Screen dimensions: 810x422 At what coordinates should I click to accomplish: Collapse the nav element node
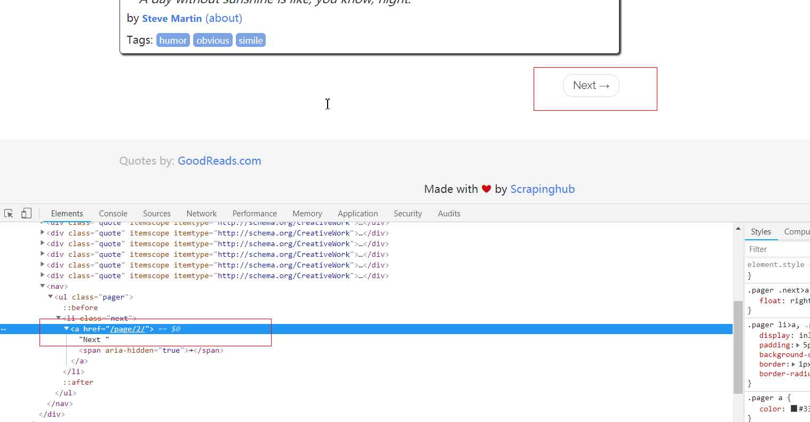[42, 286]
